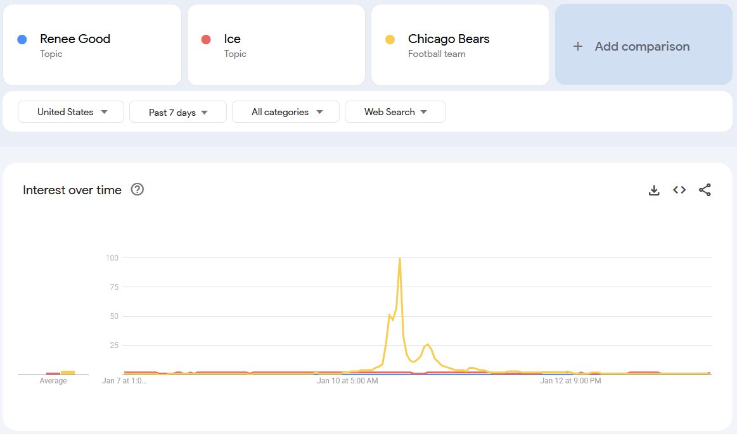This screenshot has height=434, width=737.
Task: Click the 75 y-axis value
Action: (x=114, y=287)
